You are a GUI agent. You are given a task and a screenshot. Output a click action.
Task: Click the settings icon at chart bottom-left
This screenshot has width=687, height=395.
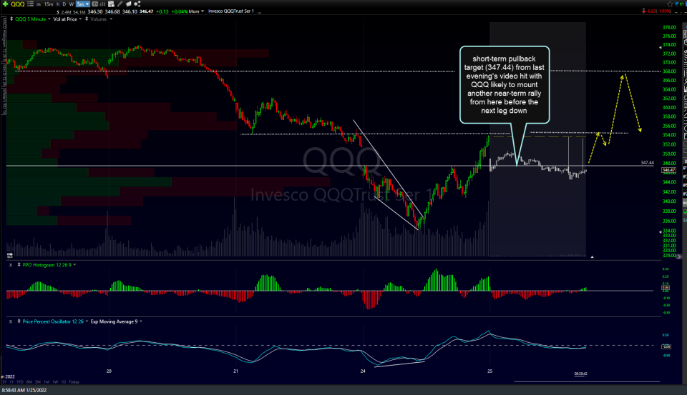(9, 255)
